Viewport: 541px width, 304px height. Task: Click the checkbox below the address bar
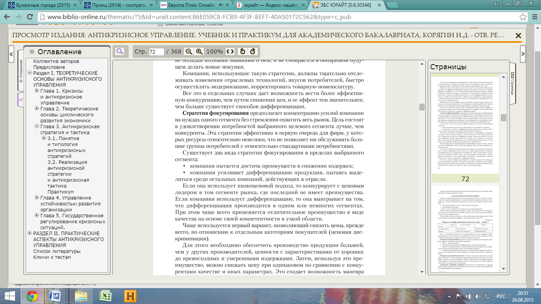click(x=160, y=24)
